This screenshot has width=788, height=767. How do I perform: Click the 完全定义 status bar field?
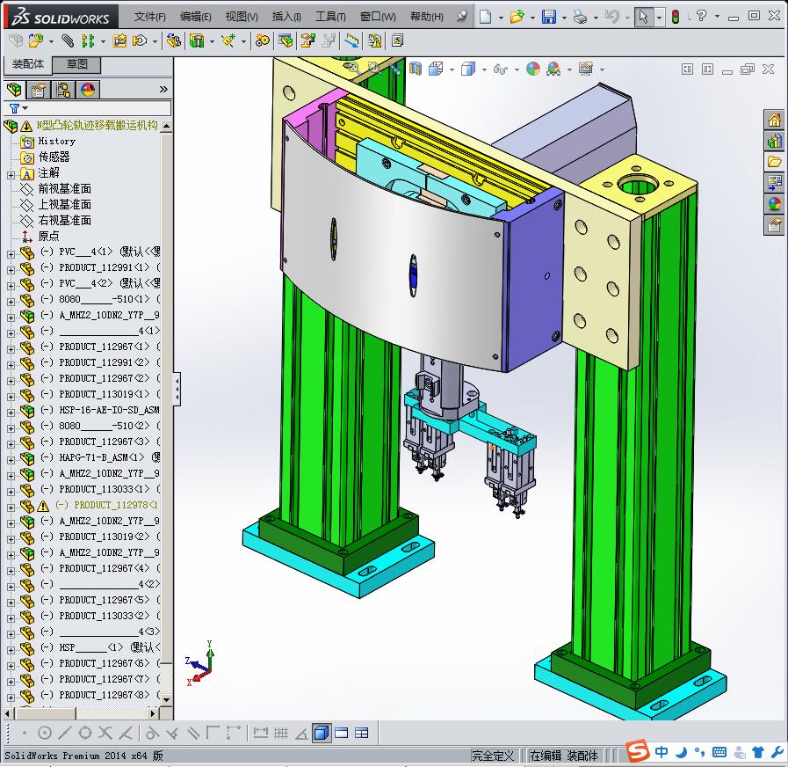click(x=493, y=756)
